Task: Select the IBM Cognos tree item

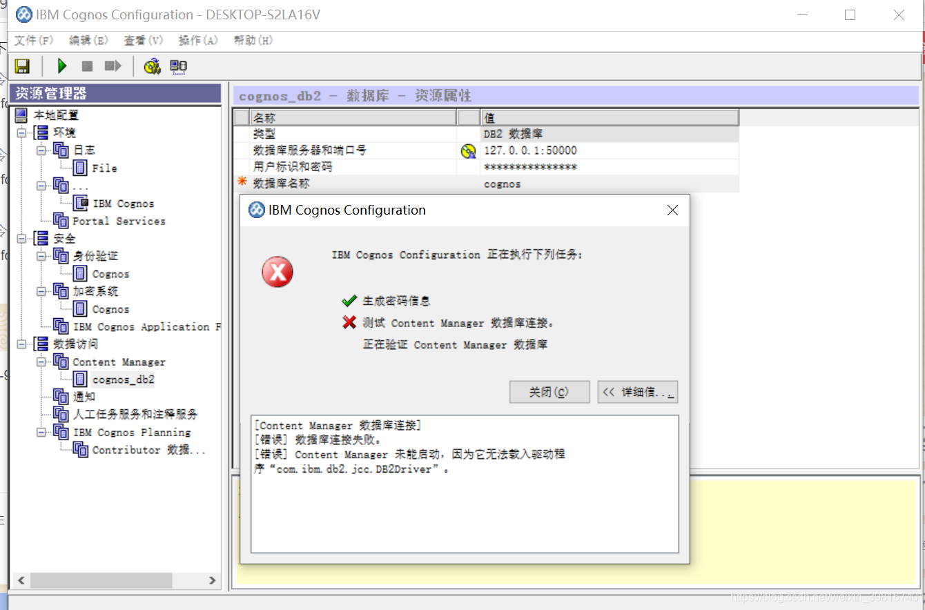Action: (x=124, y=204)
